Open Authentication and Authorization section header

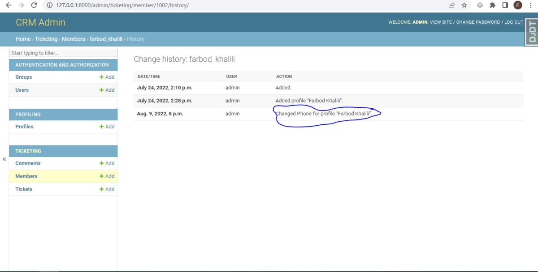pyautogui.click(x=62, y=65)
